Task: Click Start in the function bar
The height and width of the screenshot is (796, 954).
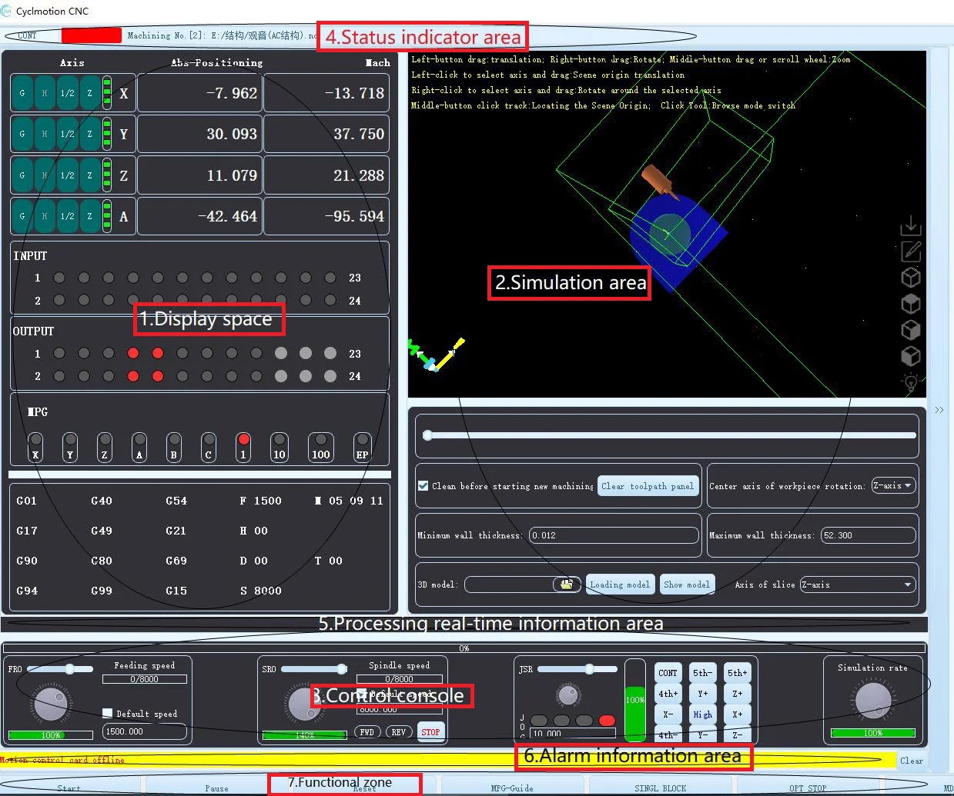Action: coord(69,788)
